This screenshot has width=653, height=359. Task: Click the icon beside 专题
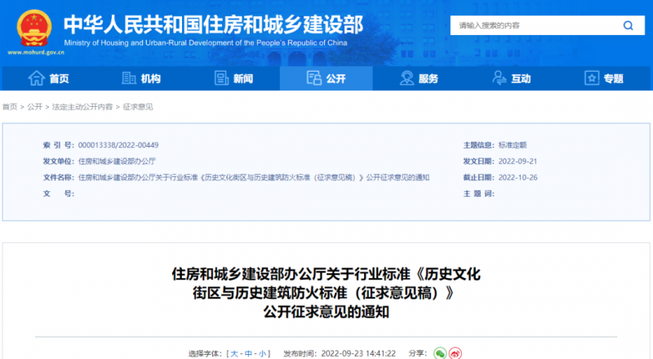click(x=592, y=78)
